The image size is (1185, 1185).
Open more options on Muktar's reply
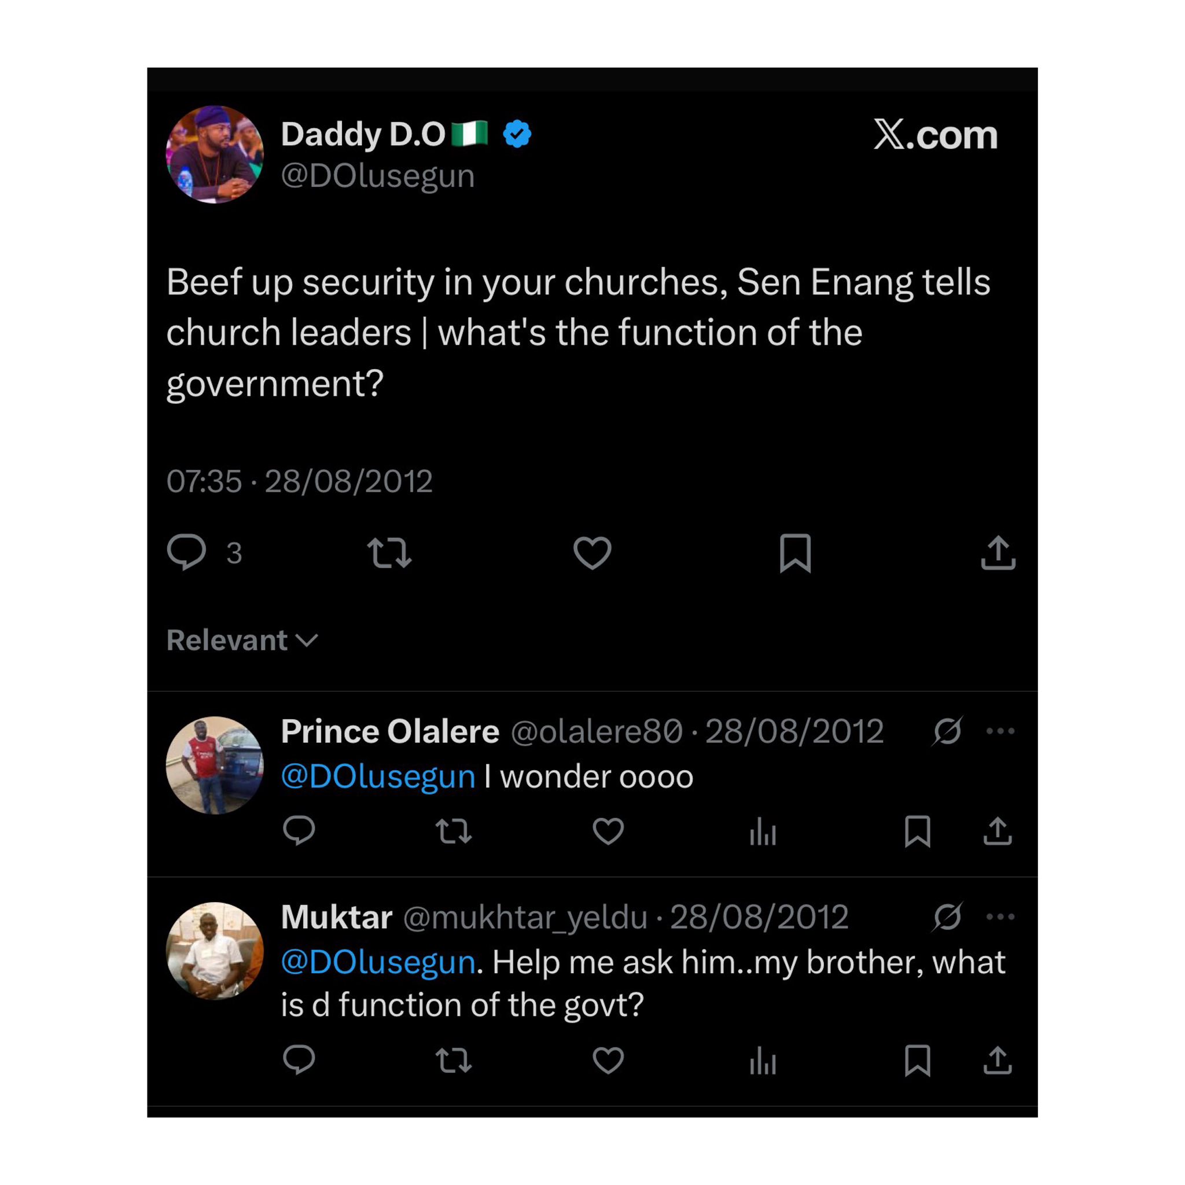[1001, 917]
